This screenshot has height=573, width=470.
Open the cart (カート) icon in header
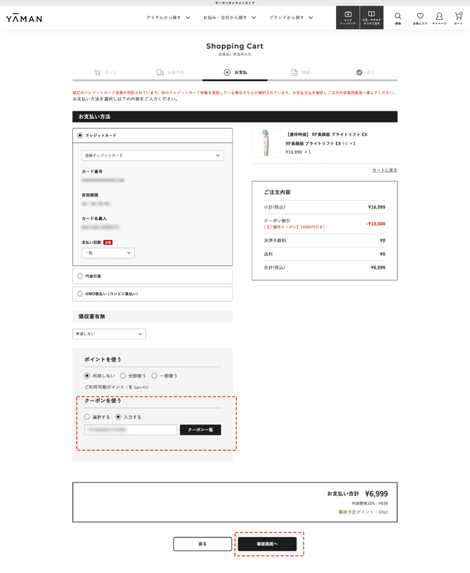tap(458, 18)
